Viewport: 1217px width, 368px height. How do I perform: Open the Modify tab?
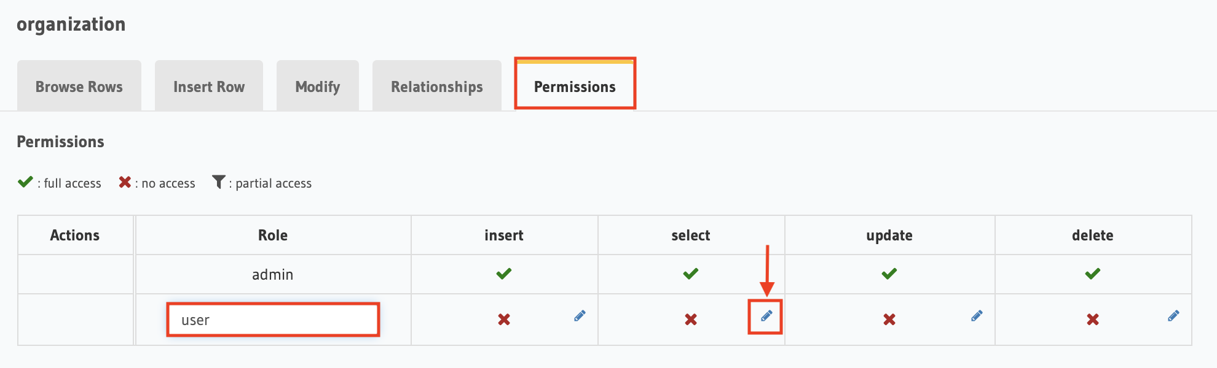[x=318, y=86]
